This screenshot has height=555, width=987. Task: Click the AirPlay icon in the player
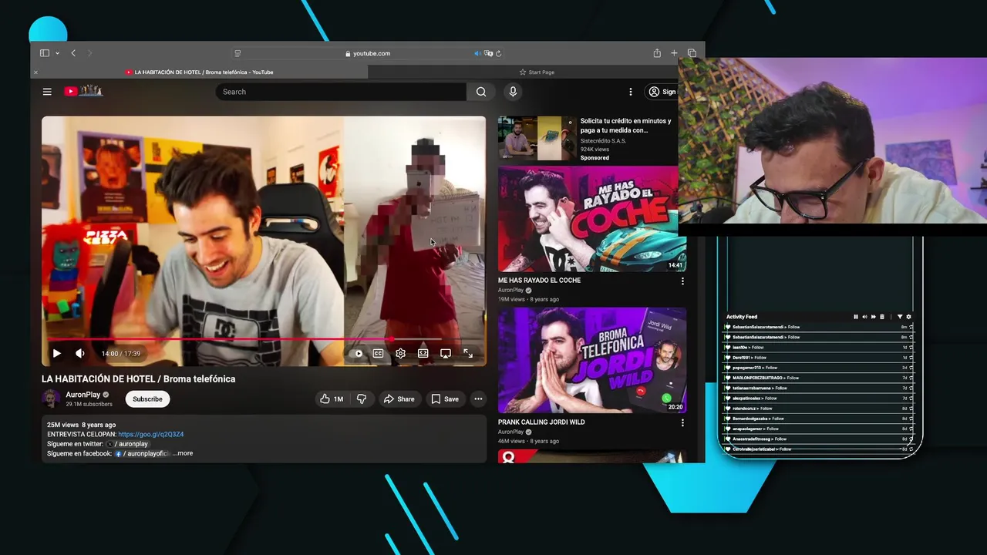tap(445, 353)
